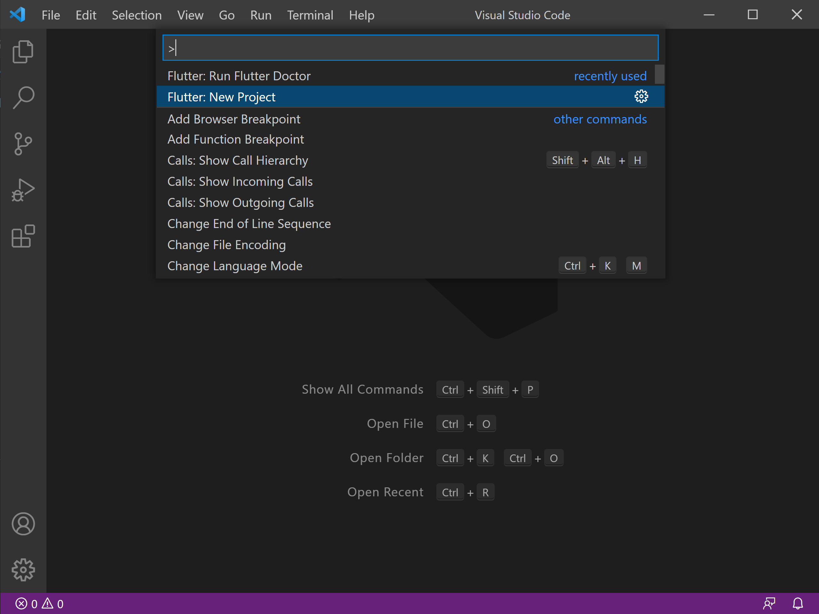Open the Terminal menu
The height and width of the screenshot is (614, 819).
pyautogui.click(x=310, y=15)
